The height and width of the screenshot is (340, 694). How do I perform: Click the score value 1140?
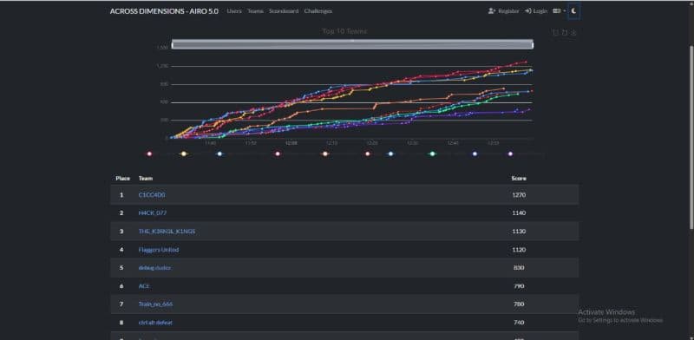[x=519, y=213]
